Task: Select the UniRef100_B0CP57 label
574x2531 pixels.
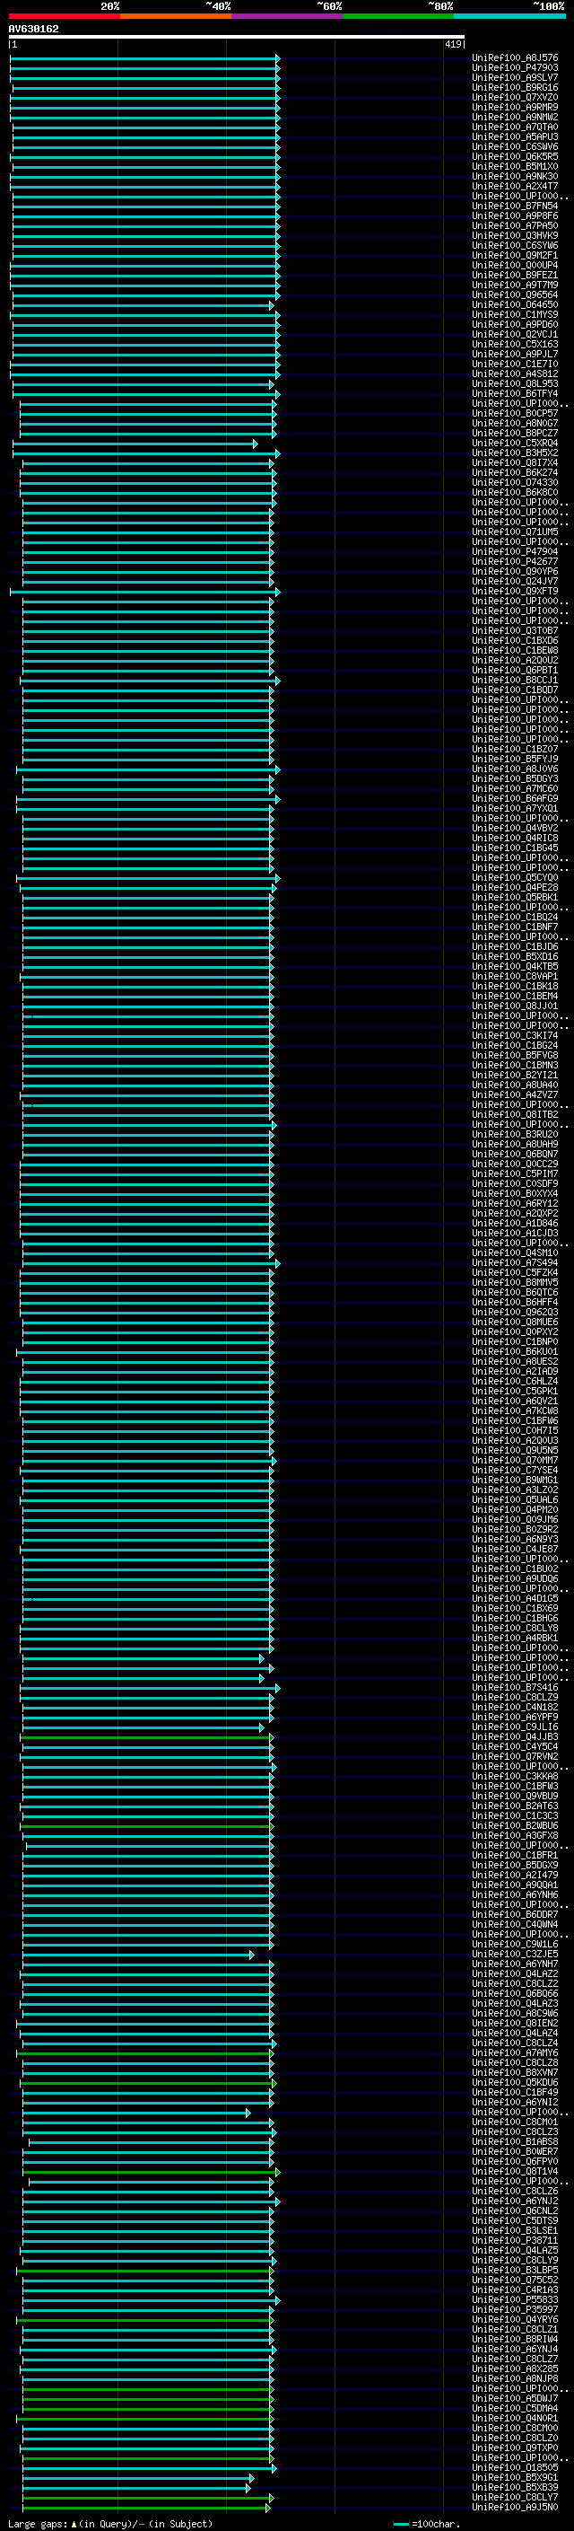Action: [515, 414]
